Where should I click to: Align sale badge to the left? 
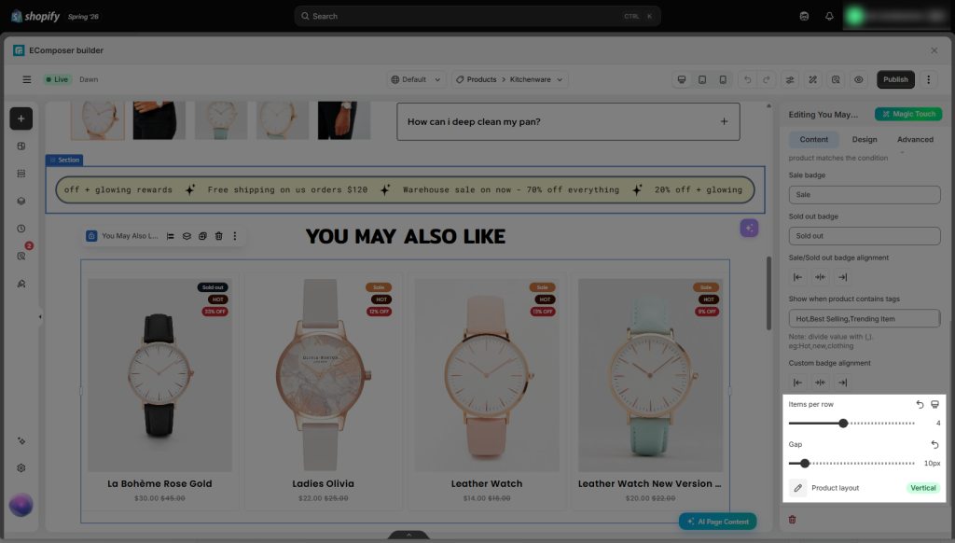[x=797, y=277]
